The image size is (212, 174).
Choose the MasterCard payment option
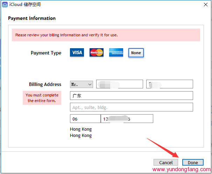(x=97, y=53)
